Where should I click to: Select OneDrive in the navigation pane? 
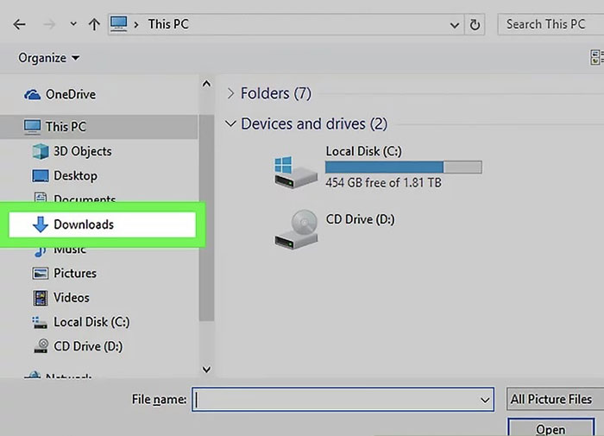(x=71, y=94)
